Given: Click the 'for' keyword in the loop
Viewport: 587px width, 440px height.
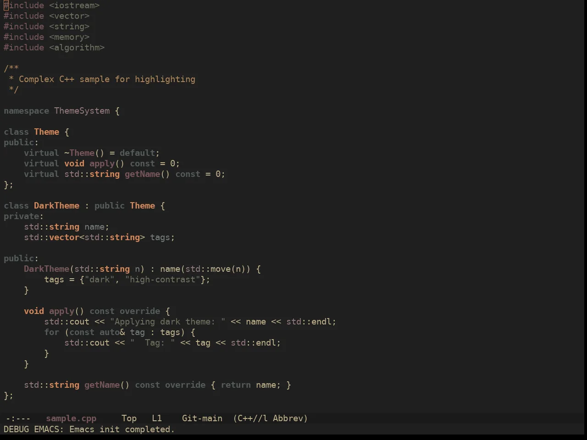Looking at the screenshot, I should click(52, 332).
